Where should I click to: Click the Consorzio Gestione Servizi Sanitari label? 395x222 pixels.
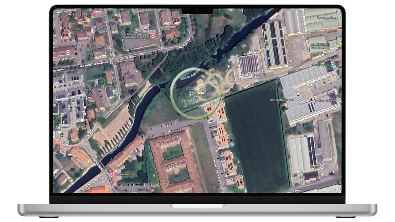click(136, 36)
